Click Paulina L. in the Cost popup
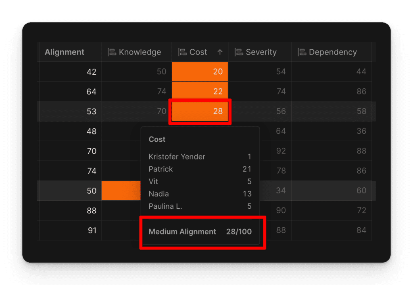Viewport: 413px width, 285px height. [165, 206]
